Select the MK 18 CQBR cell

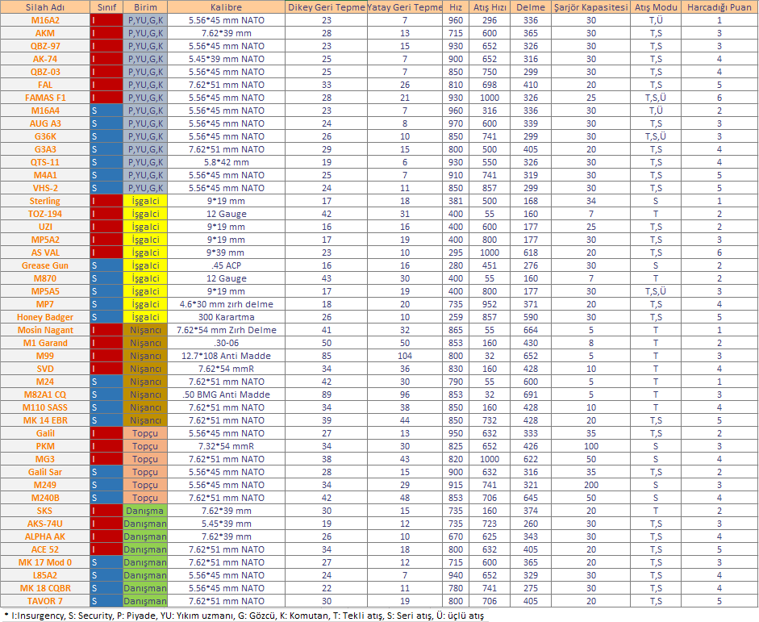coord(45,588)
